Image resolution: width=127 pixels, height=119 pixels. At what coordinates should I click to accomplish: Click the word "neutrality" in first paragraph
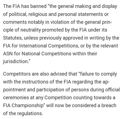[x=31, y=30]
